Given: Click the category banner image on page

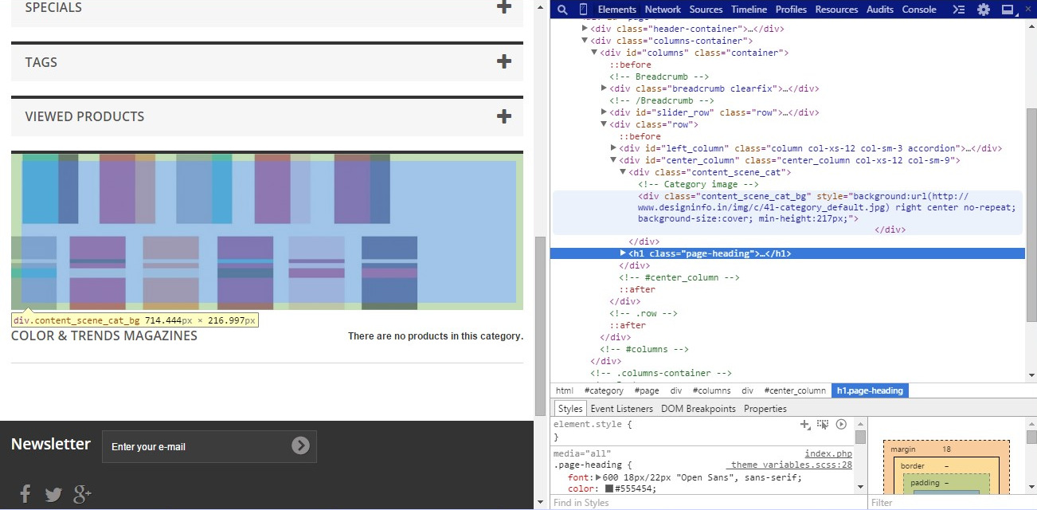Looking at the screenshot, I should [267, 232].
